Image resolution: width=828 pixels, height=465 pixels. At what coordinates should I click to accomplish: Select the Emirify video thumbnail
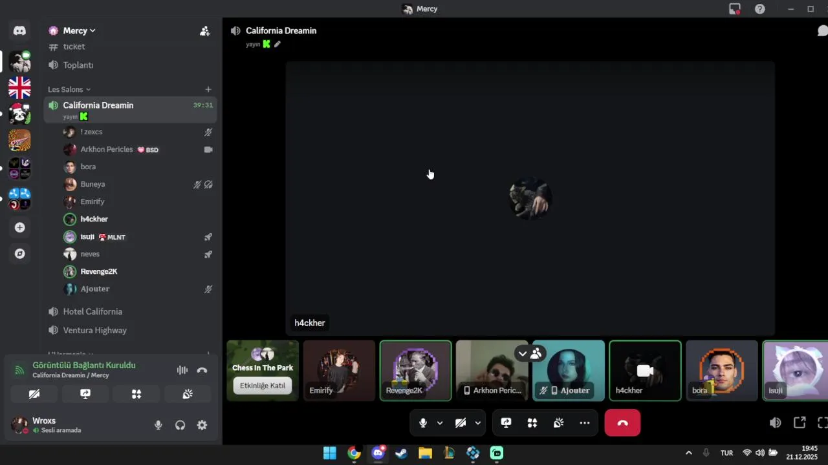(x=339, y=371)
